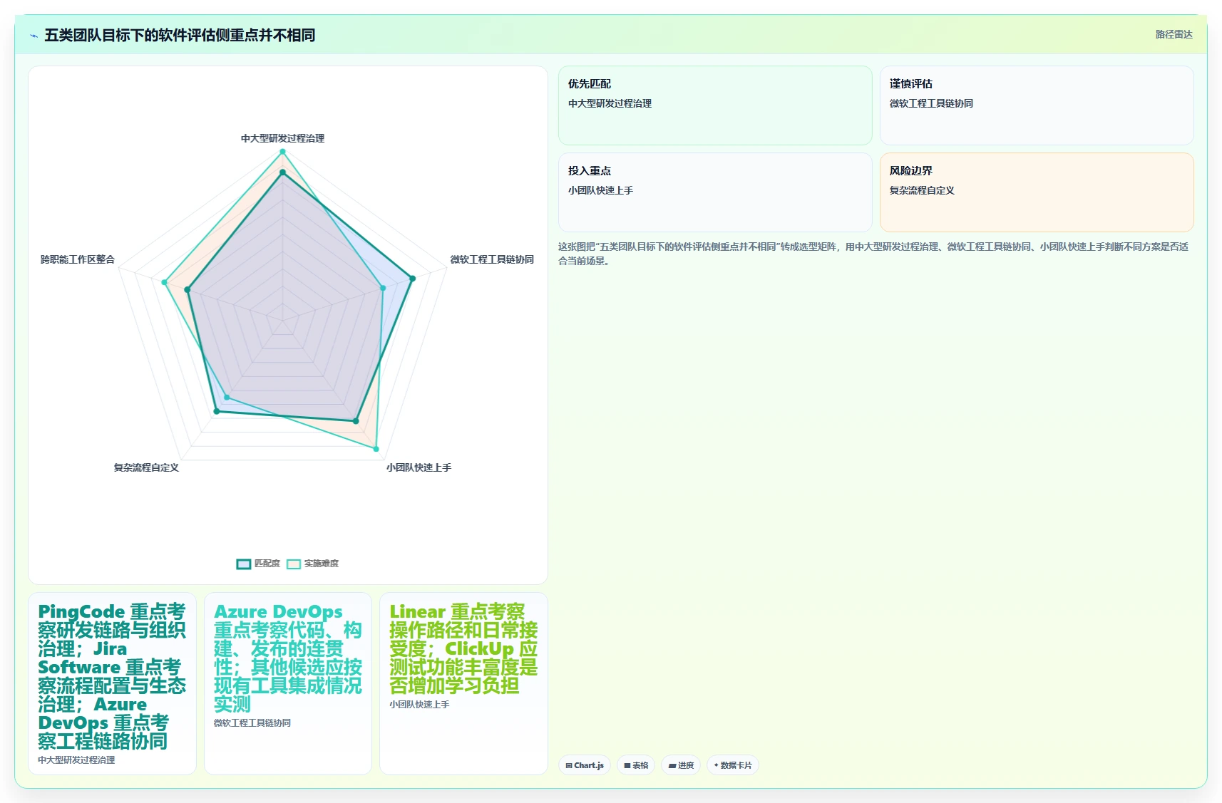Toggle the 实施难度 legend swatch

pyautogui.click(x=294, y=564)
